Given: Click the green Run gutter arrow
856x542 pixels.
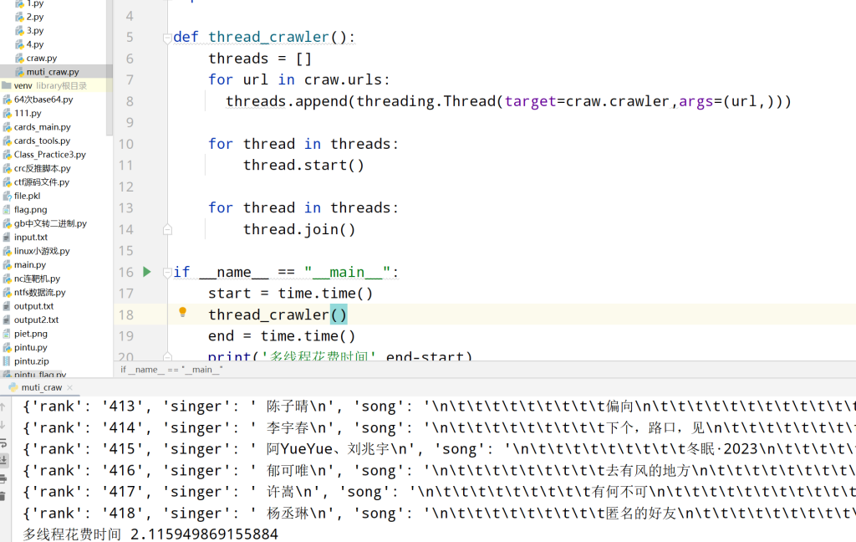Looking at the screenshot, I should (147, 272).
